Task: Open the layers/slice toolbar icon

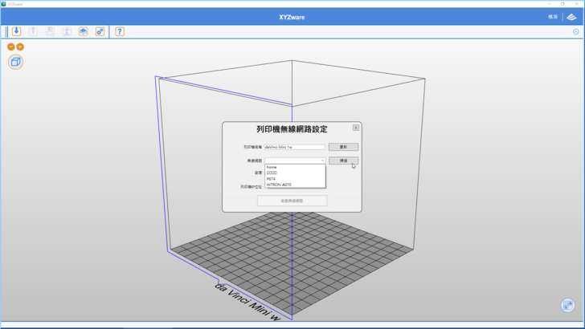Action: click(83, 31)
